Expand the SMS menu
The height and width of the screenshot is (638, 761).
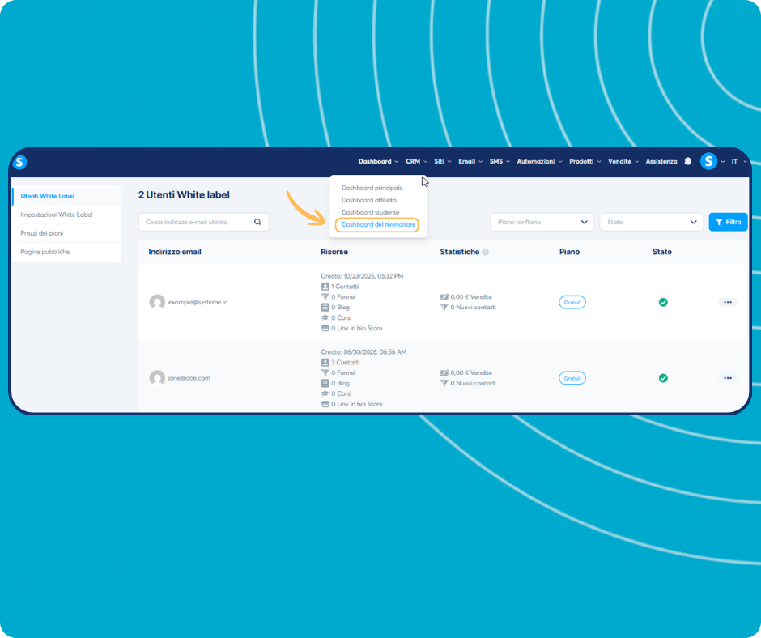pos(500,161)
